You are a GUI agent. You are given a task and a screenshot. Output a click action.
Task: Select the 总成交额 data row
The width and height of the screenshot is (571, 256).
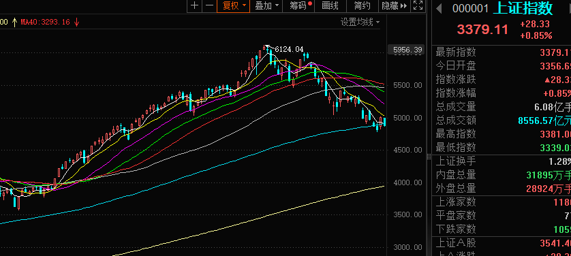pyautogui.click(x=503, y=121)
